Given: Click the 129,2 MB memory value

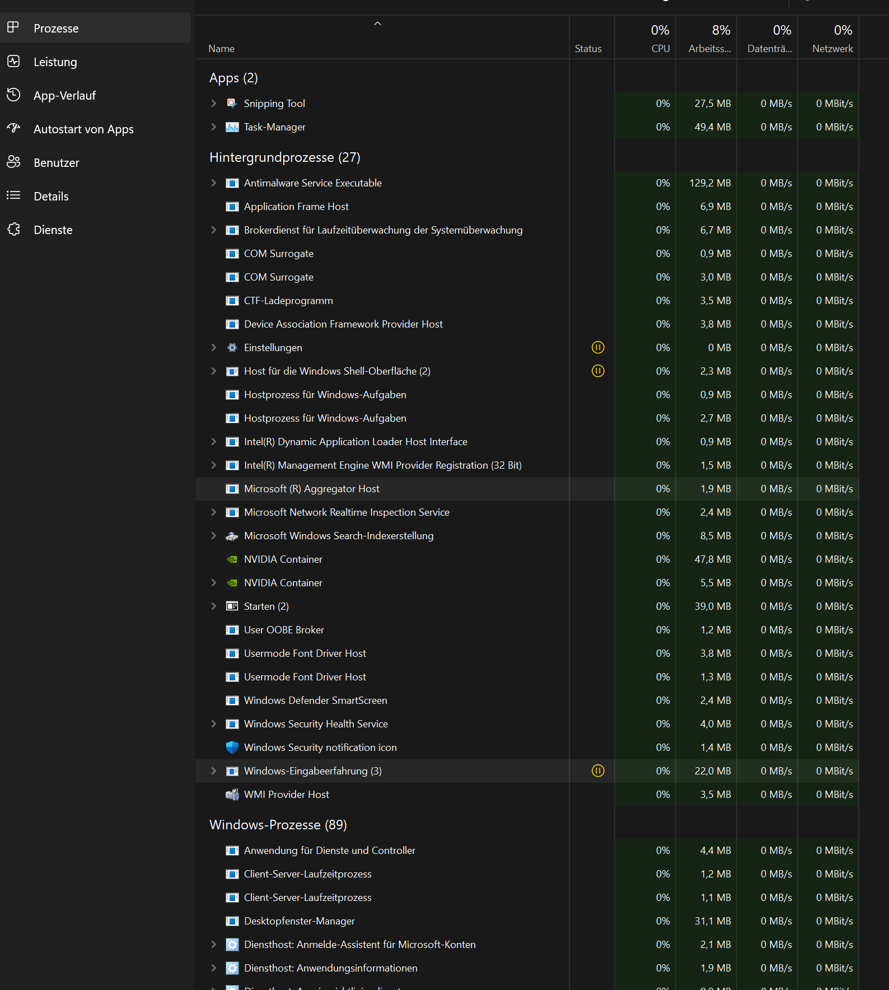Looking at the screenshot, I should coord(710,183).
